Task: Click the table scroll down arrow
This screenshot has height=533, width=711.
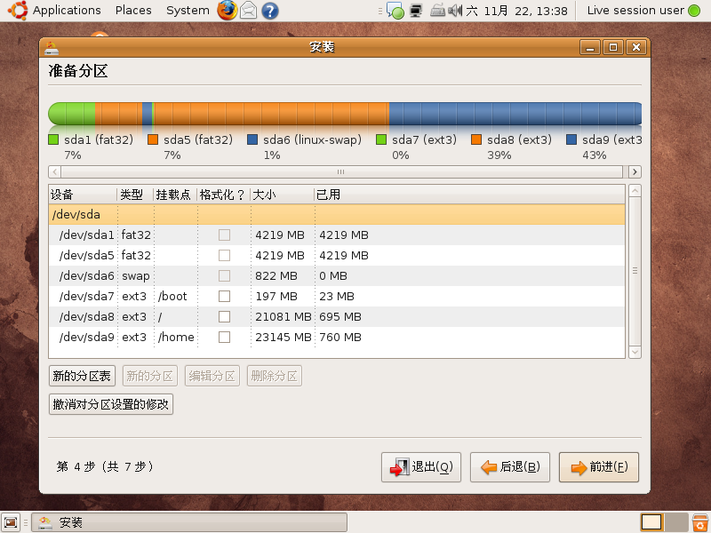Action: click(635, 352)
